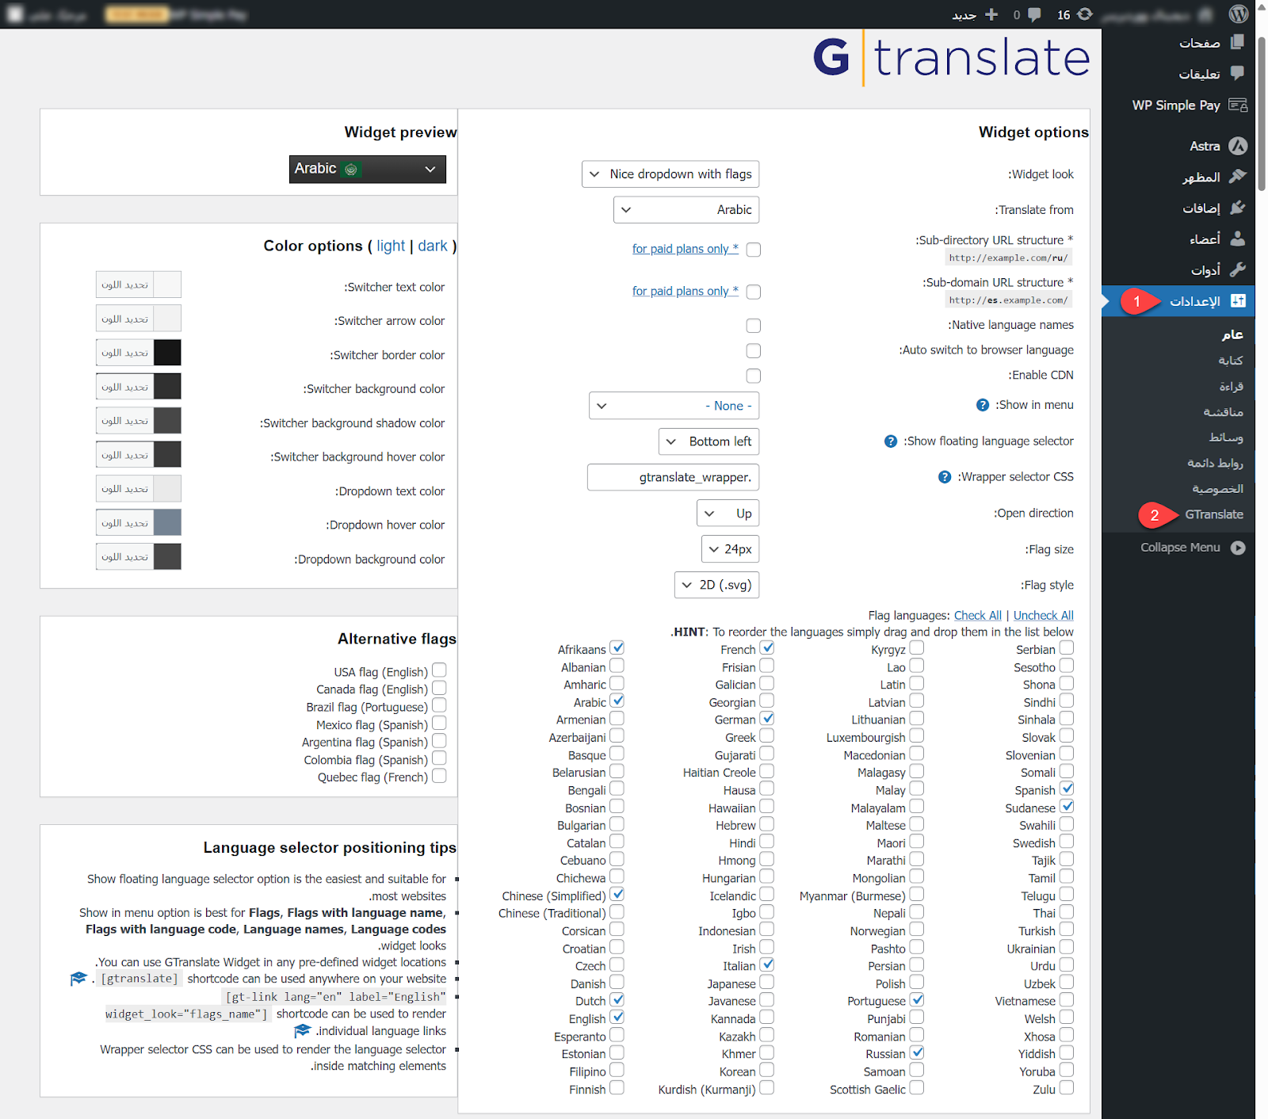1268x1119 pixels.
Task: Open floating selector Bottom left dropdown
Action: coord(708,441)
